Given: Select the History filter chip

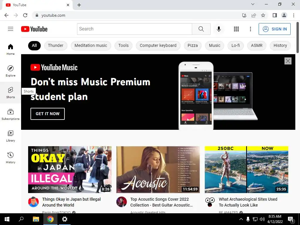Looking at the screenshot, I should coord(280,45).
